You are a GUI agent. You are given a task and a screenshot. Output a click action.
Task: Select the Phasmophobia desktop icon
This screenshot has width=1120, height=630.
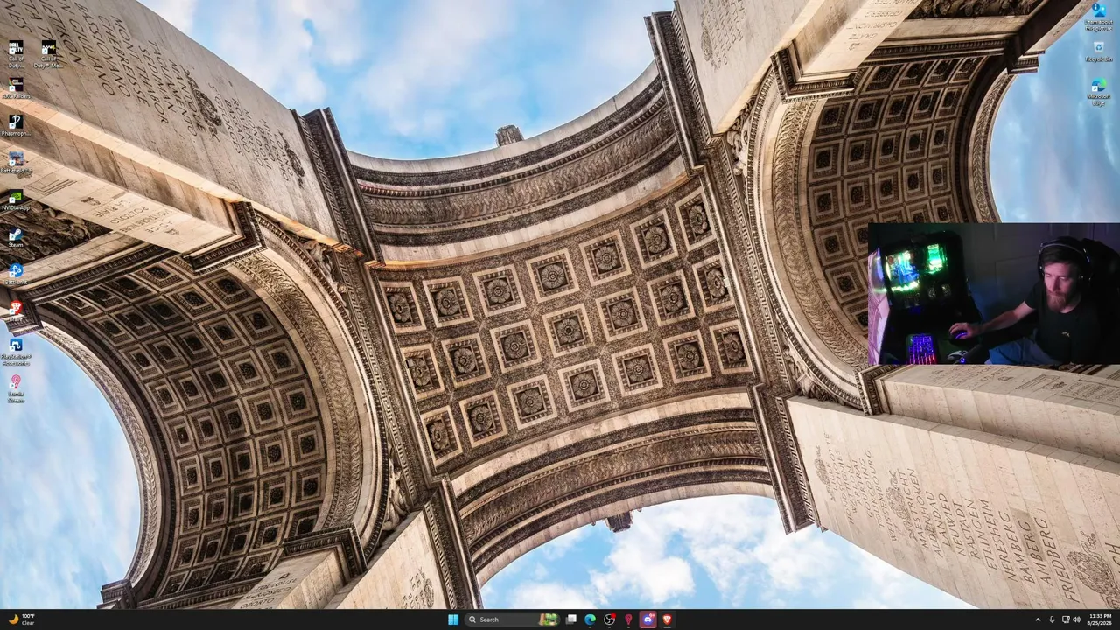[x=16, y=125]
